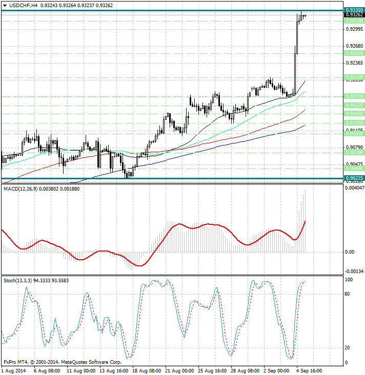The image size is (365, 375).
Task: Click the 18 Aug 08:00 time label
Action: click(147, 371)
